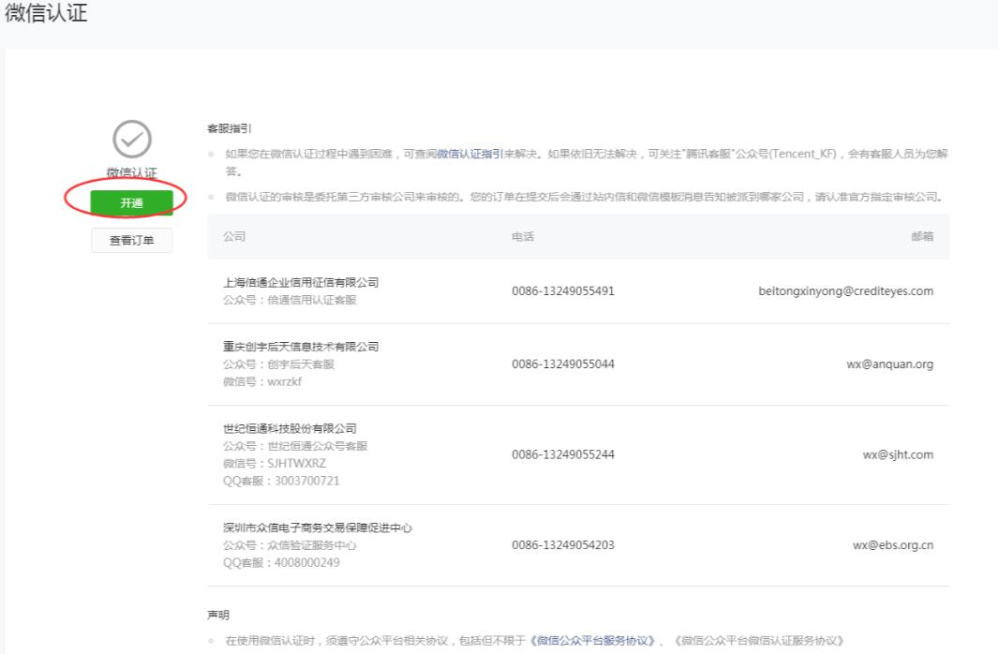Open 查看订单 to view orders
This screenshot has height=654, width=998.
pos(131,241)
